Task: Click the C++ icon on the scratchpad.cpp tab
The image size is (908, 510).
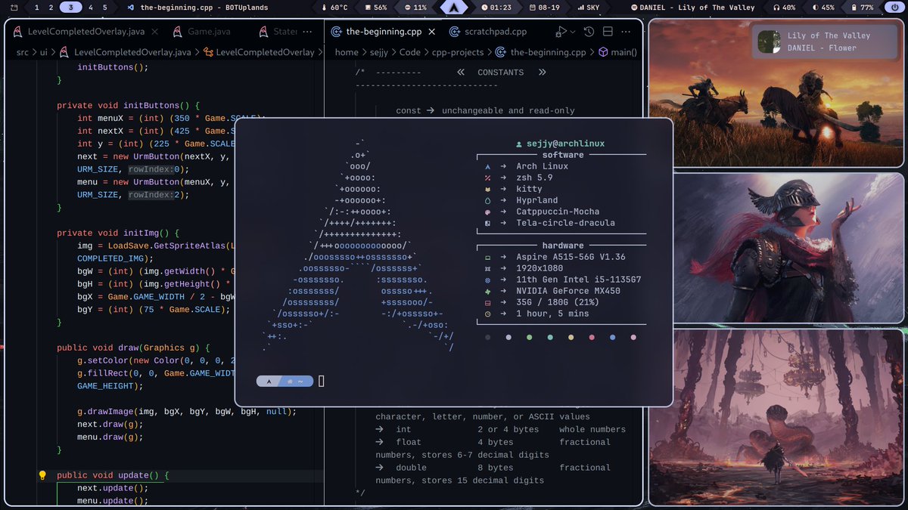Action: click(x=455, y=32)
